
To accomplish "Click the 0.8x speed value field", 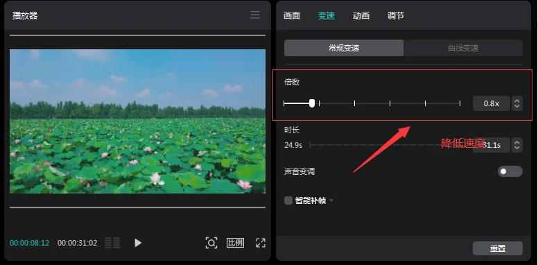I will [492, 103].
